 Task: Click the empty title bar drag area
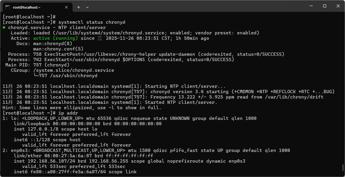click(x=189, y=6)
